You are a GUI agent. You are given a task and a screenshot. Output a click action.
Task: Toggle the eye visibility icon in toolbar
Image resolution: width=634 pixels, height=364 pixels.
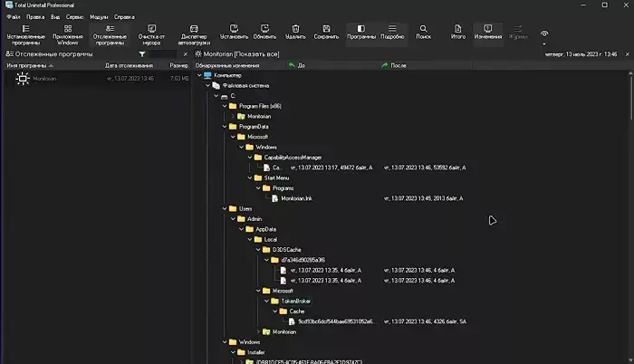coord(544,34)
